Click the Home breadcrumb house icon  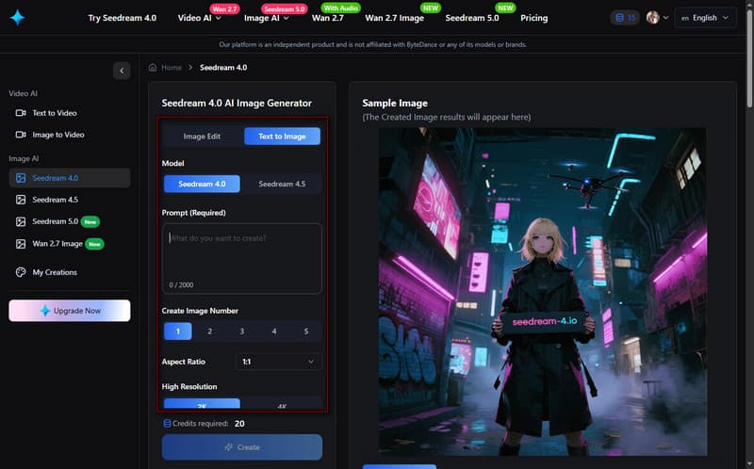point(153,67)
